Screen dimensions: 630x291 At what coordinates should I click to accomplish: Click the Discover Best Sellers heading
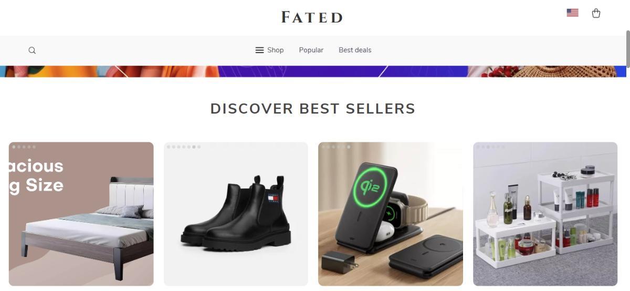click(x=313, y=109)
